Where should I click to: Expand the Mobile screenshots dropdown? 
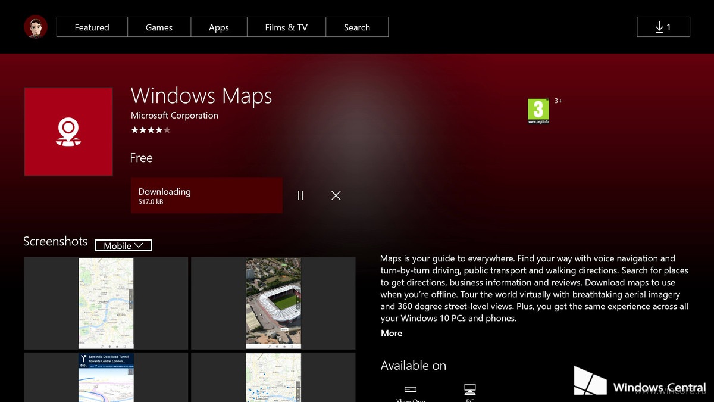click(x=123, y=245)
